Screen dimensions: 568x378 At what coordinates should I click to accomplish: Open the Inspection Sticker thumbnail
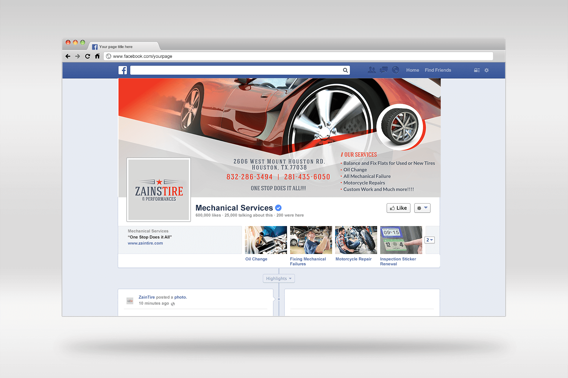(401, 240)
